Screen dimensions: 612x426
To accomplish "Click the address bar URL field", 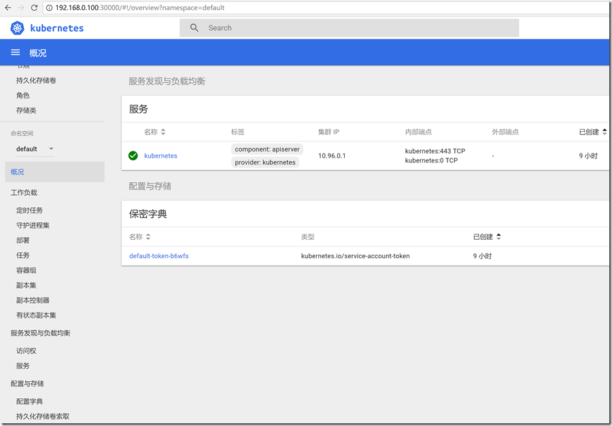I will pyautogui.click(x=327, y=7).
